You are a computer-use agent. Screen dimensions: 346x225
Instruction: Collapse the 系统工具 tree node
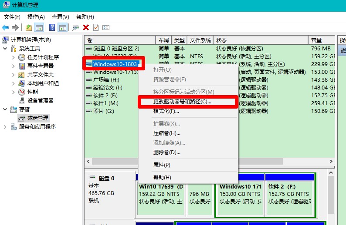5,49
